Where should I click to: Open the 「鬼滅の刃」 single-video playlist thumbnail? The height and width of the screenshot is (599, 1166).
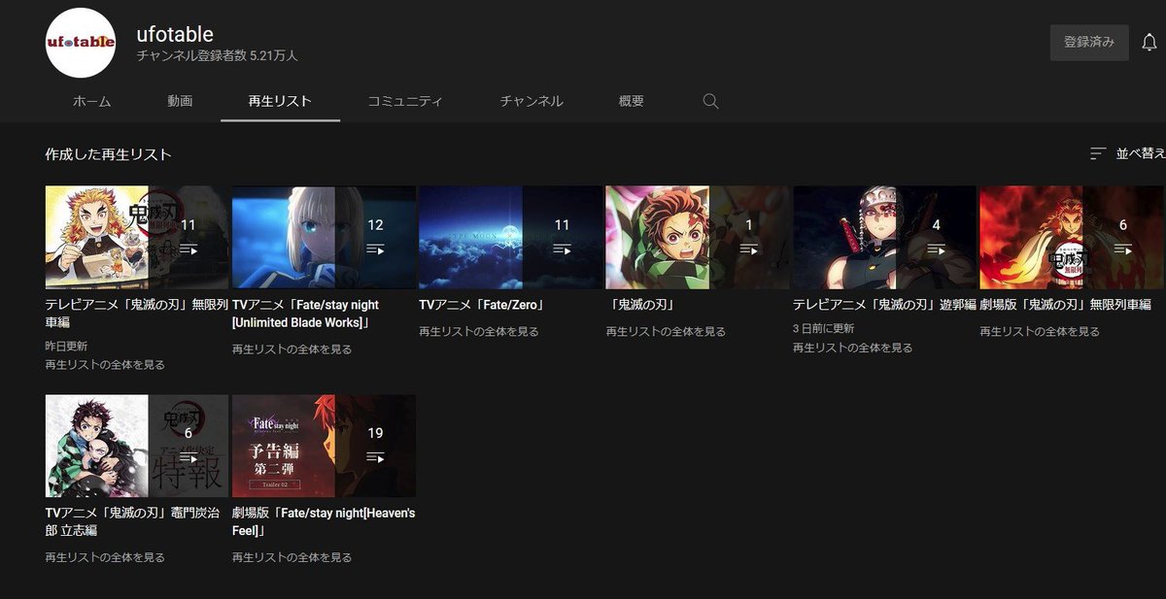698,238
